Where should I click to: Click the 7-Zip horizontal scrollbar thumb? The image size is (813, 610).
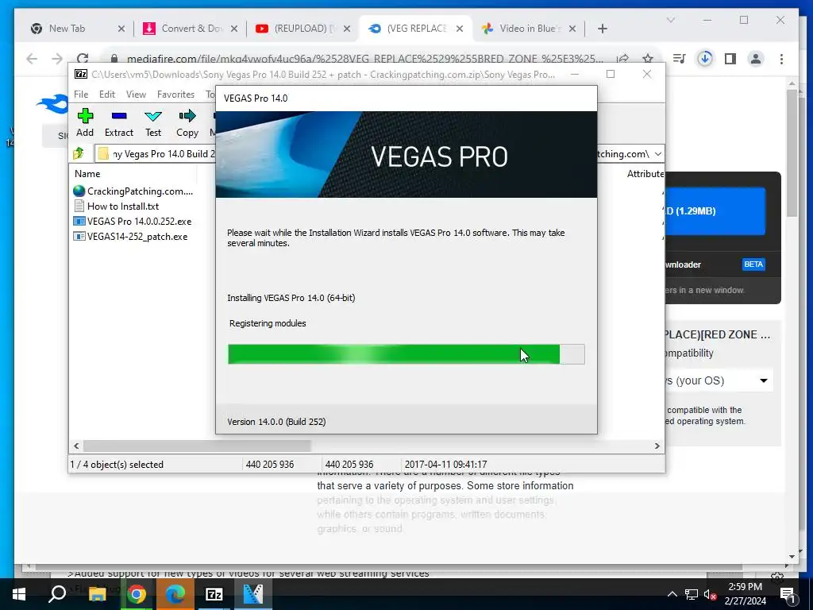[197, 446]
